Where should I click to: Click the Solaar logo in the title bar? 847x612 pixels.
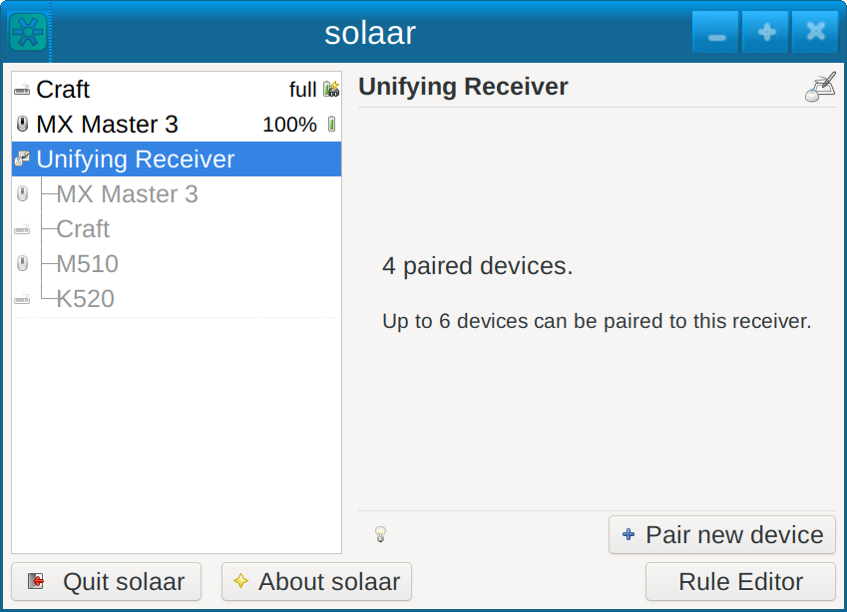26,31
